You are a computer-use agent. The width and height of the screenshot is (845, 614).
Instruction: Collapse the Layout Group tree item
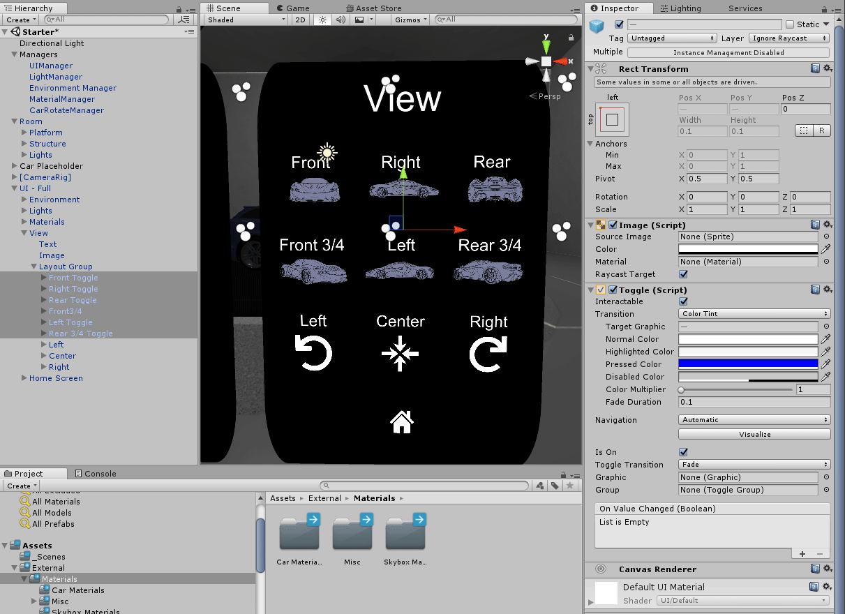click(34, 267)
